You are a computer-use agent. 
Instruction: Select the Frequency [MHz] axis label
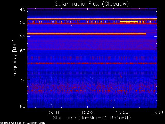pos(15,58)
